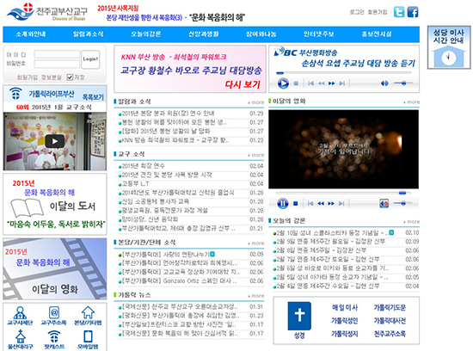Viewport: 473px width, 351px height.
Task: Skip to previous in 이달의 영화 player
Action: pyautogui.click(x=310, y=204)
